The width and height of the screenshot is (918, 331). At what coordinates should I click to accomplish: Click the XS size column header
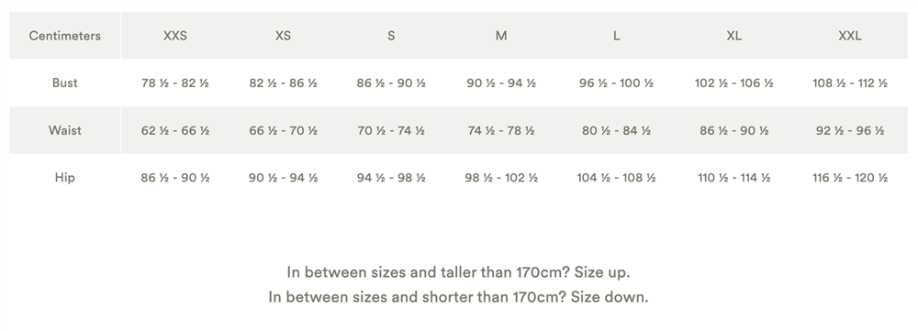point(283,36)
